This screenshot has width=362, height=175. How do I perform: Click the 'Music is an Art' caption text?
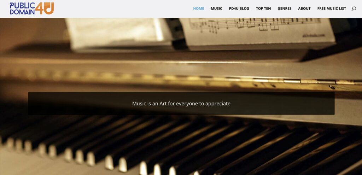tap(181, 104)
